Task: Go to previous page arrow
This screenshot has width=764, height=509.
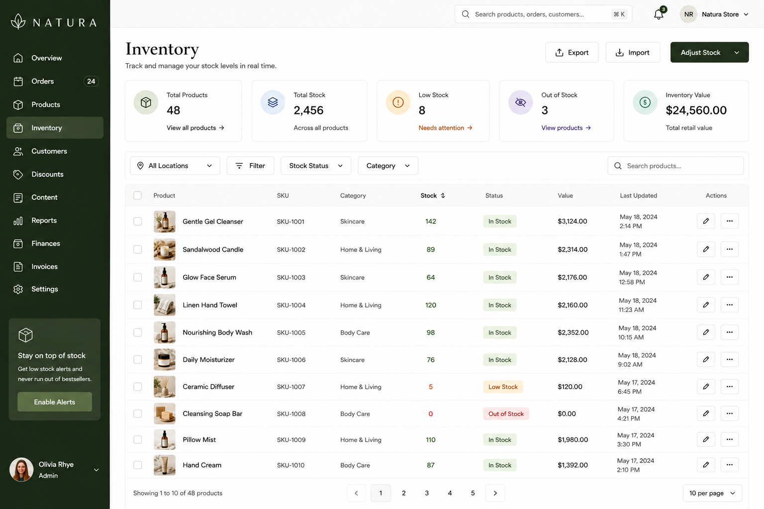Action: tap(356, 493)
